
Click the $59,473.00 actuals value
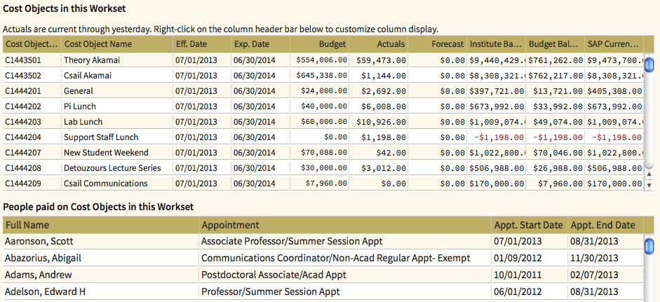pyautogui.click(x=381, y=60)
